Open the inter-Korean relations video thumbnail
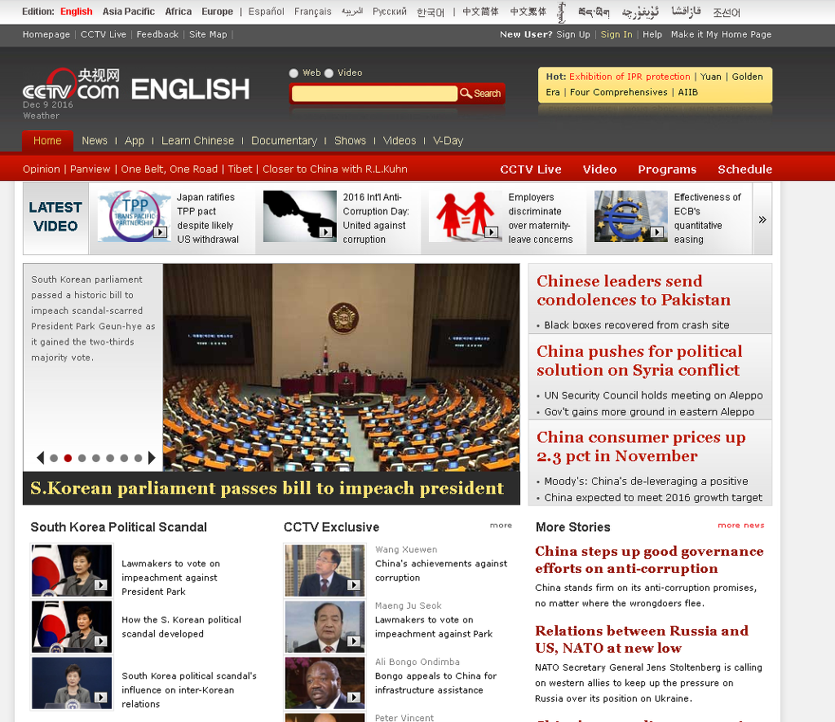This screenshot has height=722, width=835. point(72,683)
